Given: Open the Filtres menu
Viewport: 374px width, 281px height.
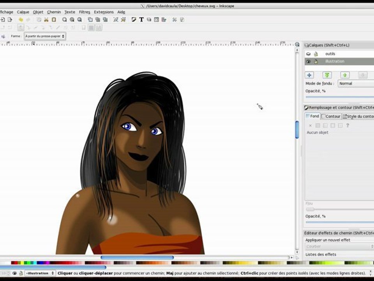Looking at the screenshot, I should pos(85,12).
